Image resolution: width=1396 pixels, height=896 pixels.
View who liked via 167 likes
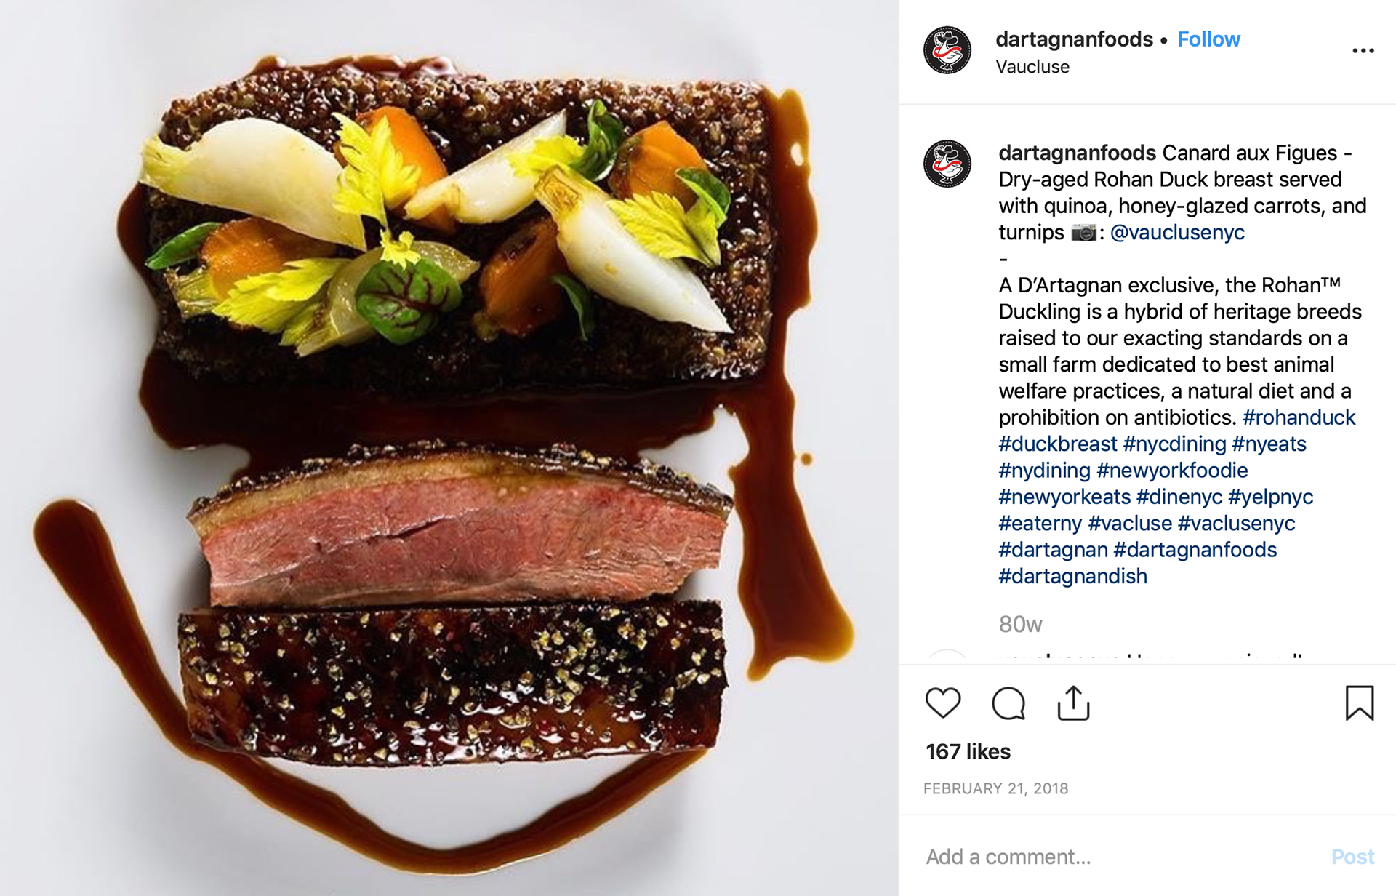pyautogui.click(x=968, y=752)
